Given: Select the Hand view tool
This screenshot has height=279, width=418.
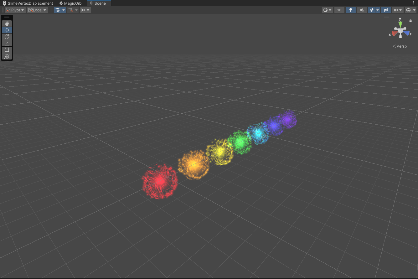Looking at the screenshot, I should [7, 23].
